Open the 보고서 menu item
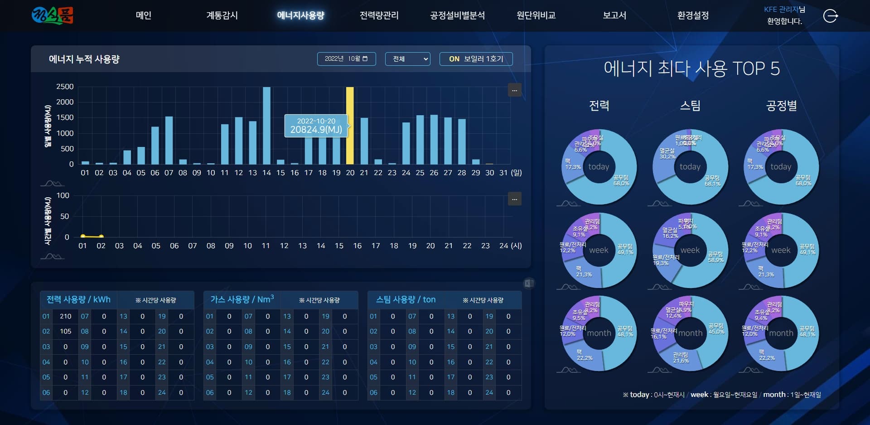This screenshot has height=425, width=870. [x=614, y=15]
